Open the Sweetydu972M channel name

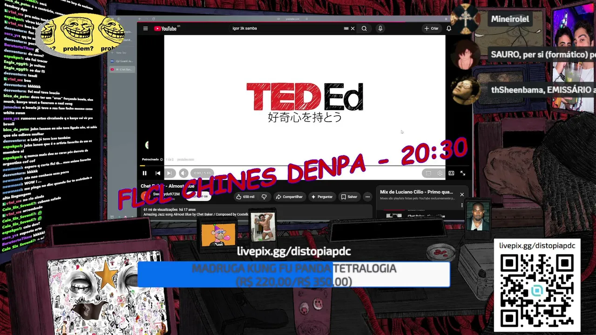tap(166, 194)
